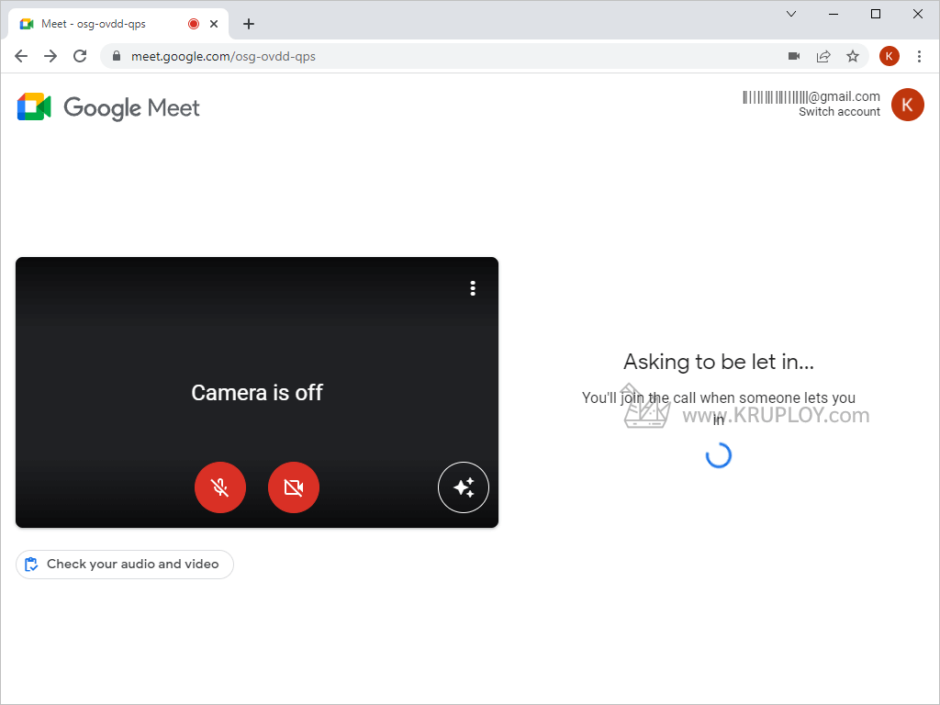Go back in browser history
940x705 pixels.
21,56
